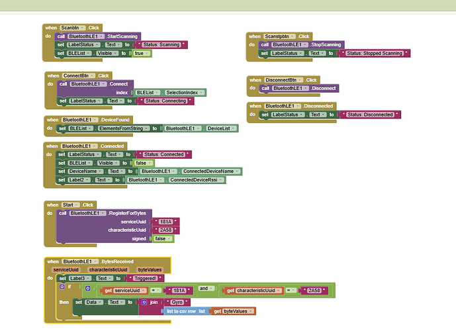The width and height of the screenshot is (456, 331).
Task: Toggle the false value for BLEList Visible
Action: [142, 162]
